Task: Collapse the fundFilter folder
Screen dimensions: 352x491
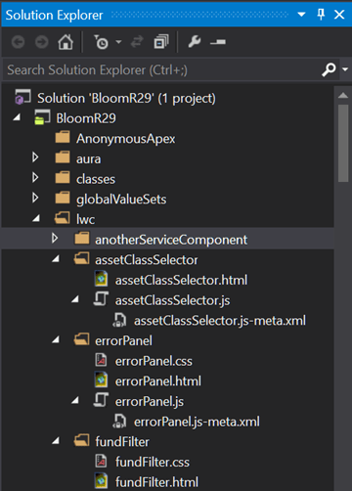Action: click(x=56, y=441)
